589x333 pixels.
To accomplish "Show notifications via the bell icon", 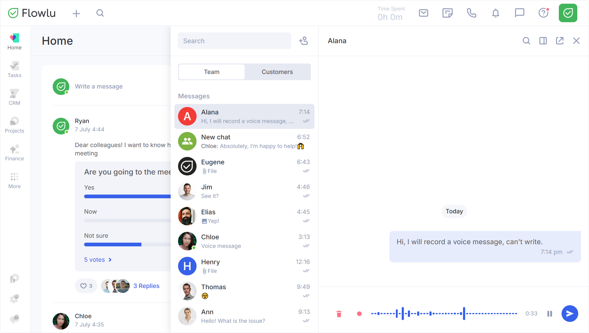I will tap(496, 13).
